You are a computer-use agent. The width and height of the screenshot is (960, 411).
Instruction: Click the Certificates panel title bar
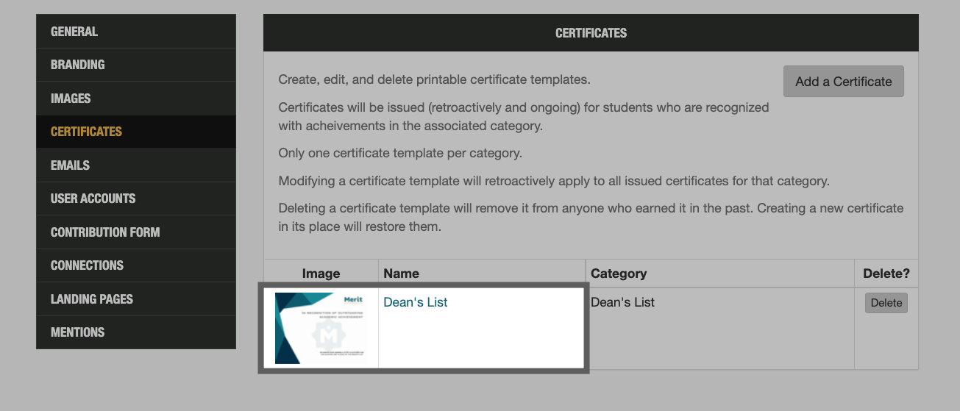[x=591, y=33]
